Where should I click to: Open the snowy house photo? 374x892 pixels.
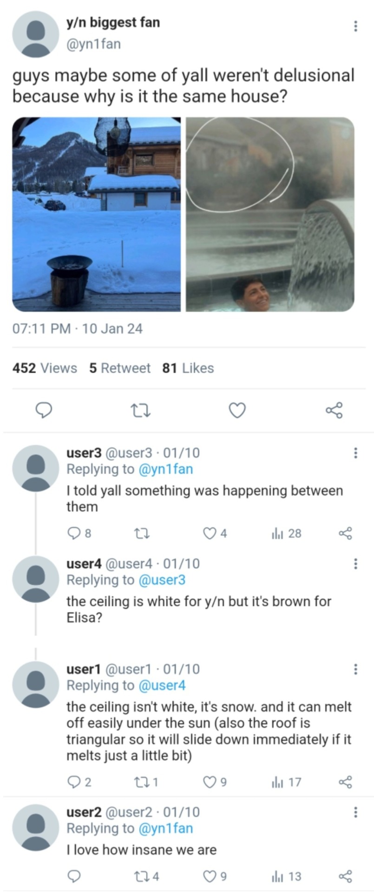point(97,214)
